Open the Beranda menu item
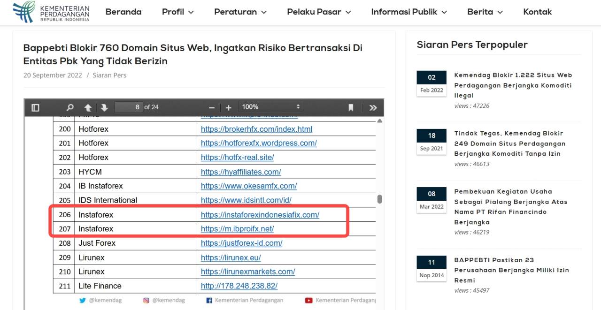The image size is (601, 310). point(123,12)
